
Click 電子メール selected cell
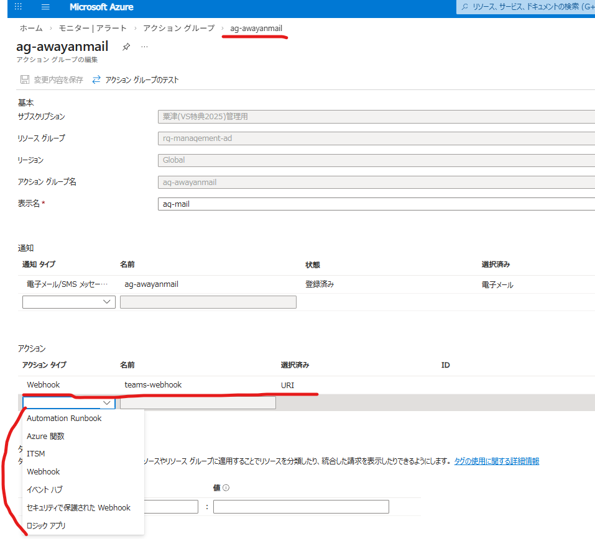tap(497, 284)
